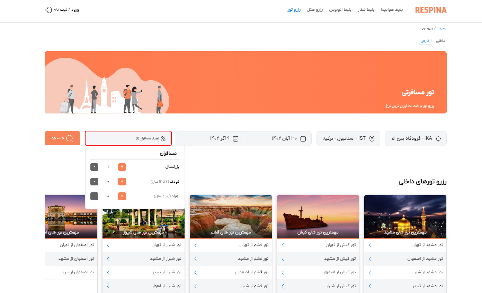This screenshot has height=293, width=482.
Task: Click the location pin icon beside IST - استانبول
Action: 372,138
